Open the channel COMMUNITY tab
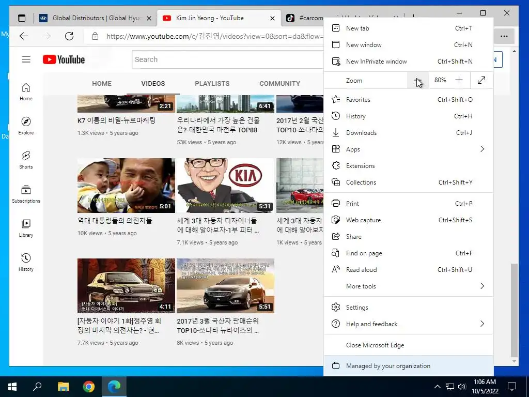This screenshot has width=529, height=397. pos(279,83)
